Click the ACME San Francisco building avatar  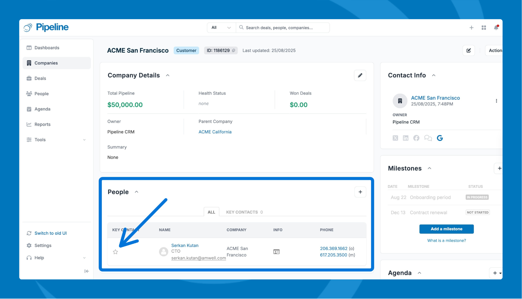tap(400, 101)
